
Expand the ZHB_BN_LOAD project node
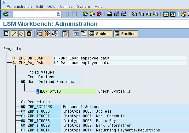click(14, 58)
